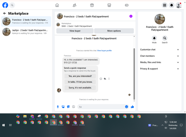The width and height of the screenshot is (186, 137).
Task: Open the Windows notification center icon
Action: 181,125
